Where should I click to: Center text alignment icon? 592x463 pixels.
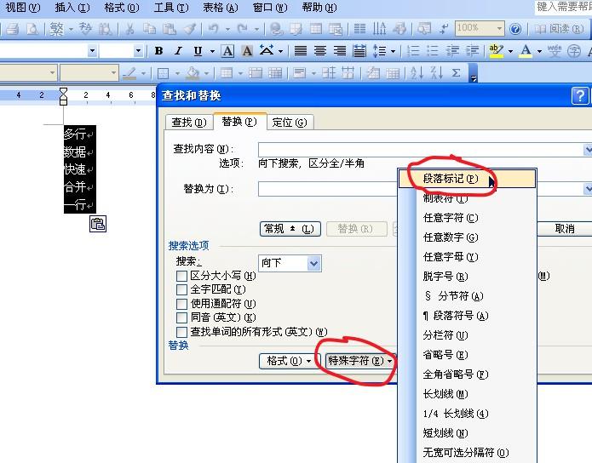[x=320, y=50]
